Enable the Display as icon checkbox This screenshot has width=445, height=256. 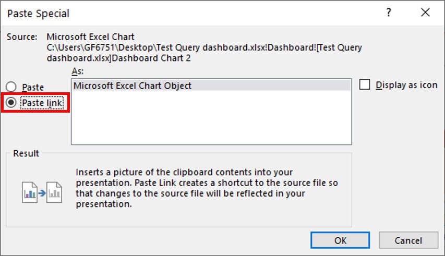point(365,85)
